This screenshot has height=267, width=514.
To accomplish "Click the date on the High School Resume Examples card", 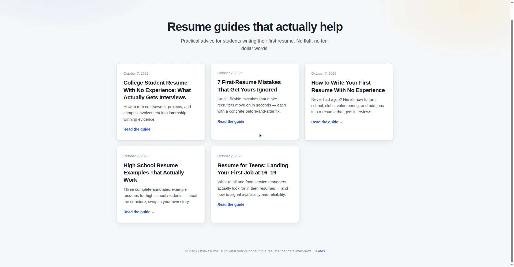I will (136, 156).
